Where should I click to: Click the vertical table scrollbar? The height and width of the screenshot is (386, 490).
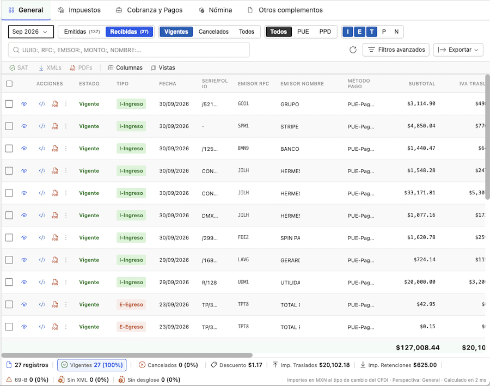pyautogui.click(x=487, y=137)
